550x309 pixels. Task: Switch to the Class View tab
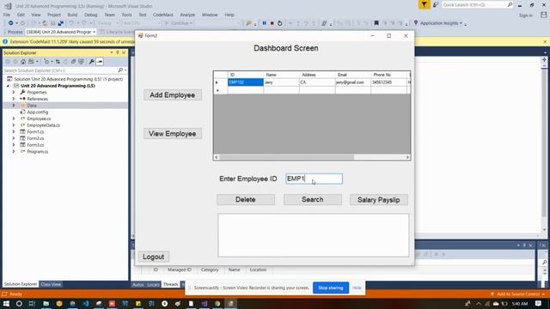(x=51, y=284)
